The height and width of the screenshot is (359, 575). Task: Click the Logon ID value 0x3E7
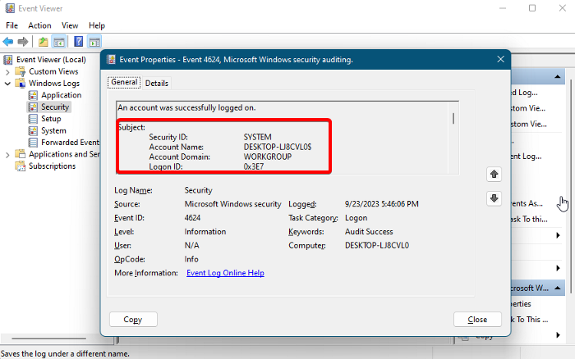click(x=254, y=166)
